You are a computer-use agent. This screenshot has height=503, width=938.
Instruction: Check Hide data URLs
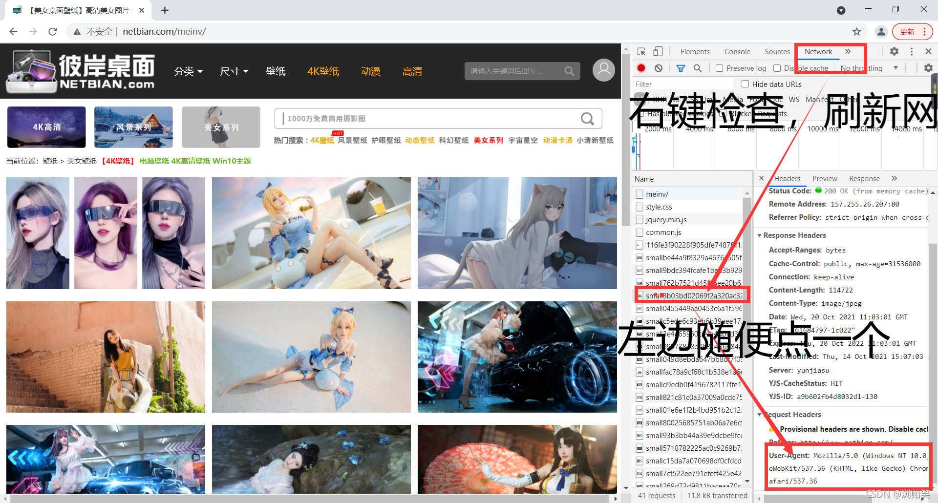point(745,84)
